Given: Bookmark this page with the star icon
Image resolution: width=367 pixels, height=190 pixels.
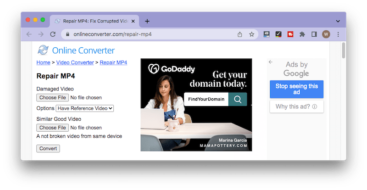Looking at the screenshot, I should click(x=251, y=34).
